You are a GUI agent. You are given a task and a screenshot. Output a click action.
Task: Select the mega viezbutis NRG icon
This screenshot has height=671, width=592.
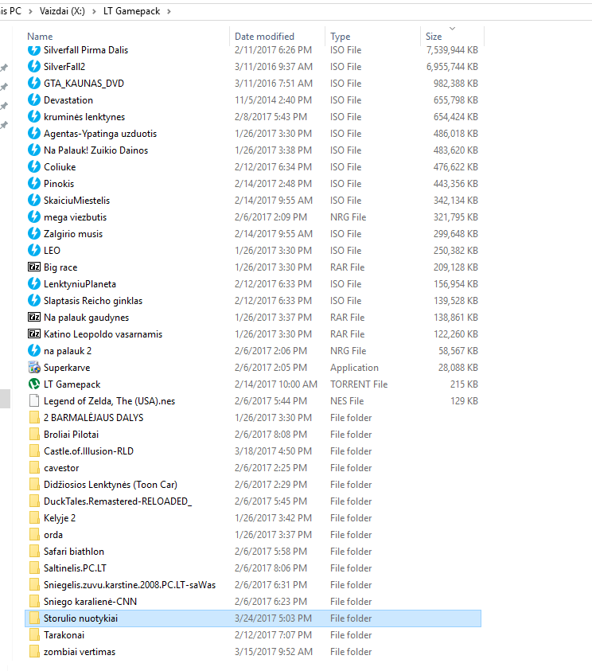click(34, 217)
